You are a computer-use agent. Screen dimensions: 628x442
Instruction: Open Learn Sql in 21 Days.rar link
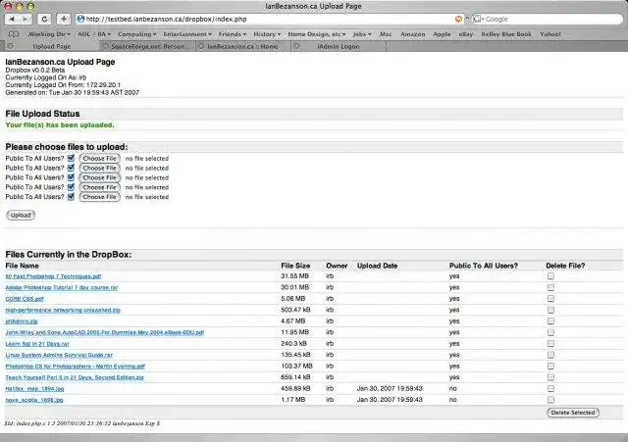point(37,344)
